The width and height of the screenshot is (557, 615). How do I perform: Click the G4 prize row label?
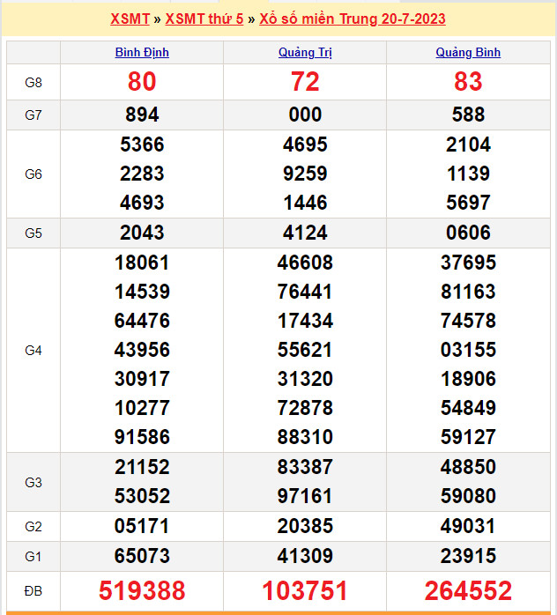[x=33, y=350]
